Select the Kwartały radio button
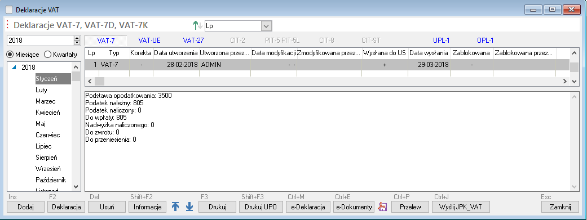This screenshot has height=220, width=587. (47, 54)
